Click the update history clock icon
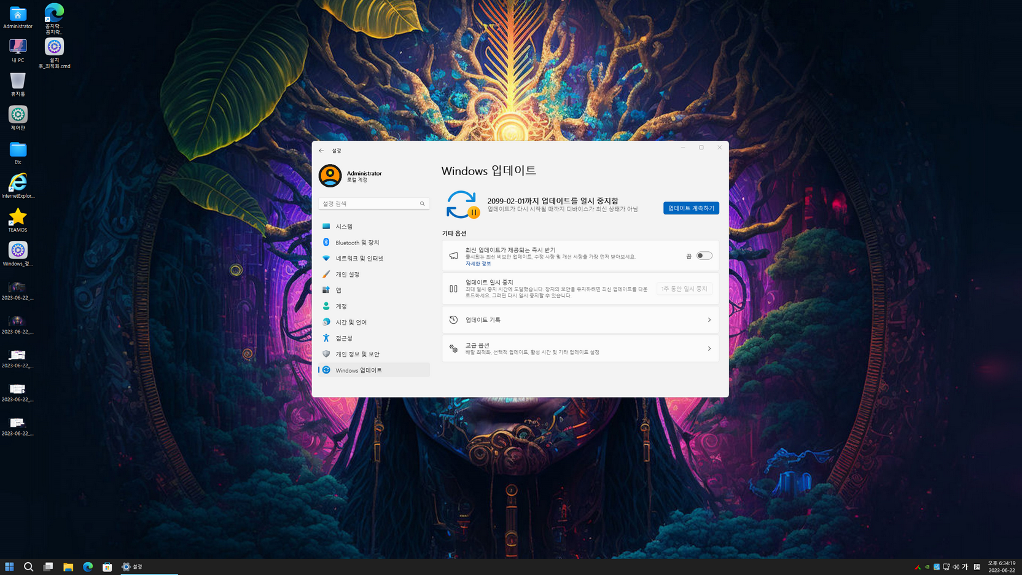This screenshot has width=1022, height=575. tap(453, 320)
